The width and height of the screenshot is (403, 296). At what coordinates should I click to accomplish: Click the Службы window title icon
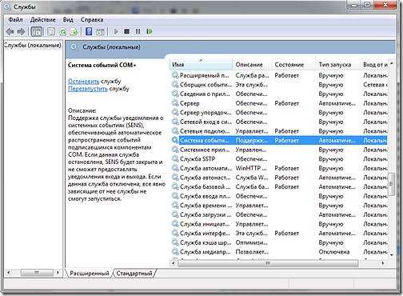6,6
